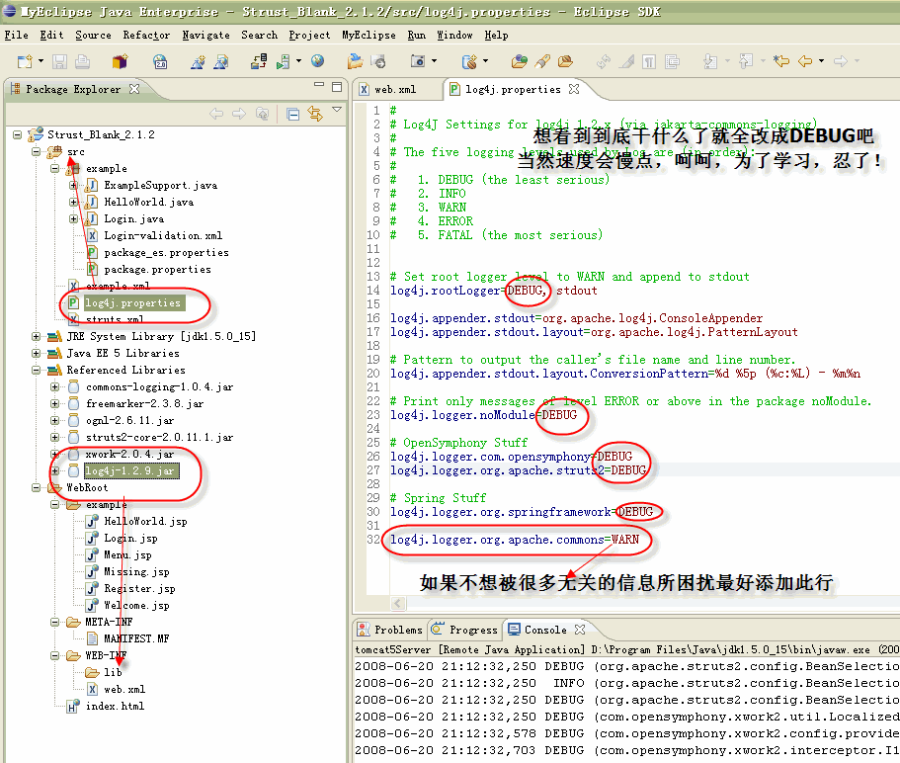Image resolution: width=900 pixels, height=763 pixels.
Task: Select Register.jsp under WebRoot
Action: 139,588
